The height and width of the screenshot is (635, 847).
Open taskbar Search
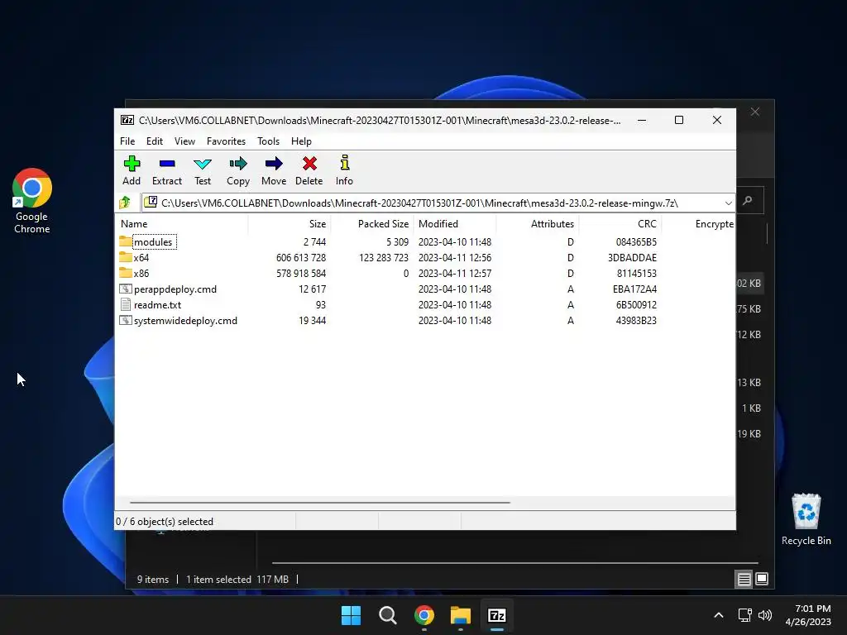[387, 615]
